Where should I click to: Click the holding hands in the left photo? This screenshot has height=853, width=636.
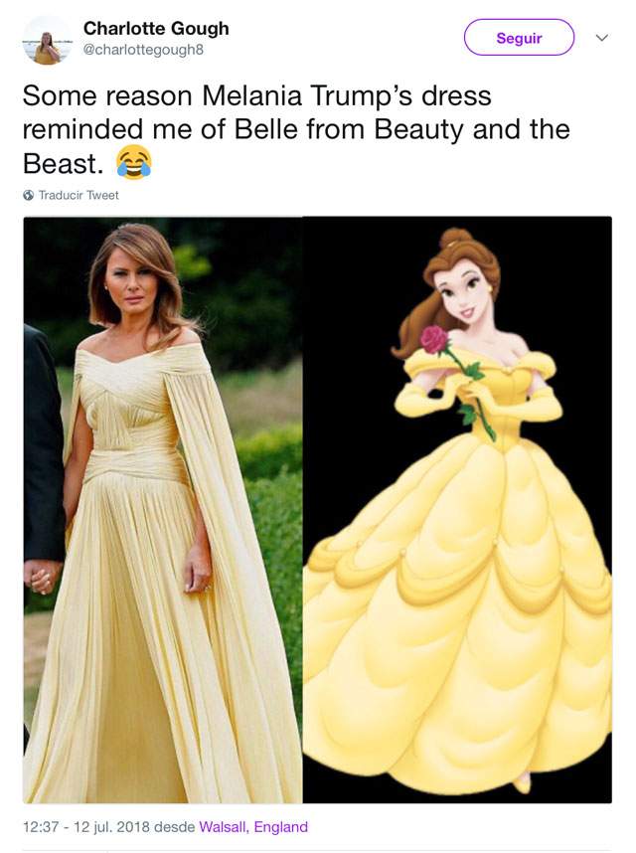[x=42, y=577]
